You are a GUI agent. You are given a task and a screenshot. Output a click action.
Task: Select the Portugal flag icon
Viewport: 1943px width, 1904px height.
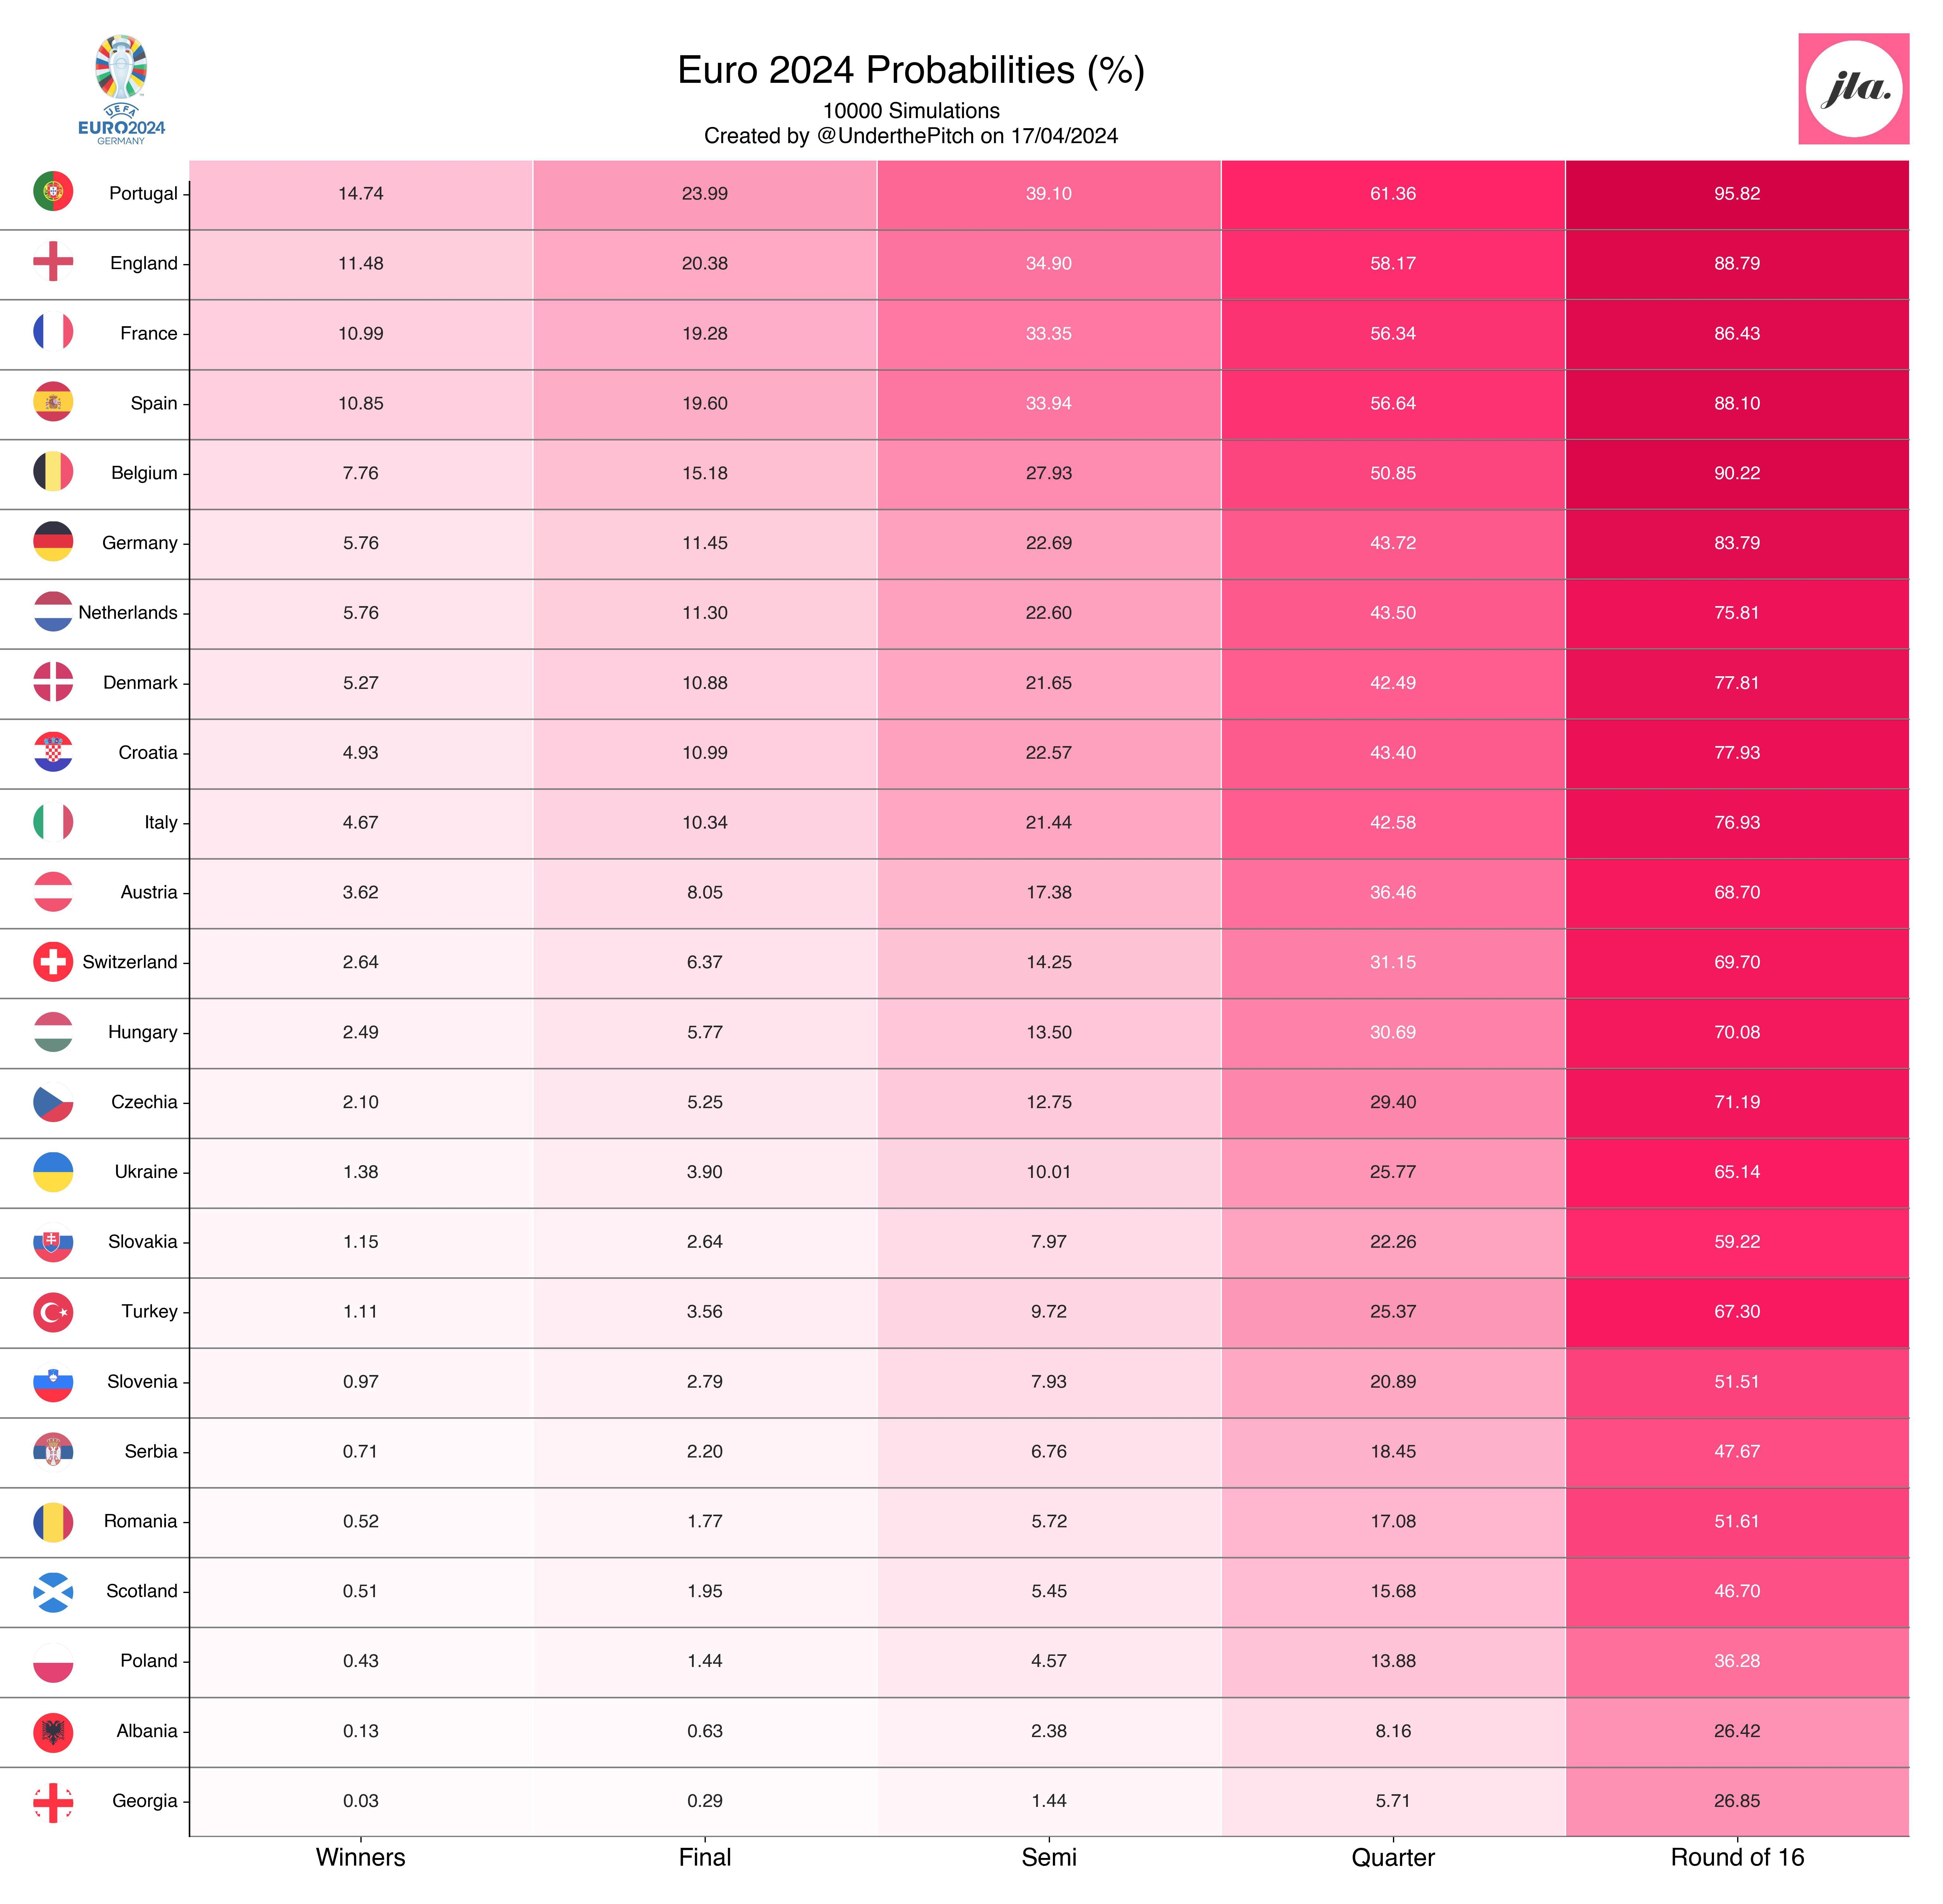(53, 191)
